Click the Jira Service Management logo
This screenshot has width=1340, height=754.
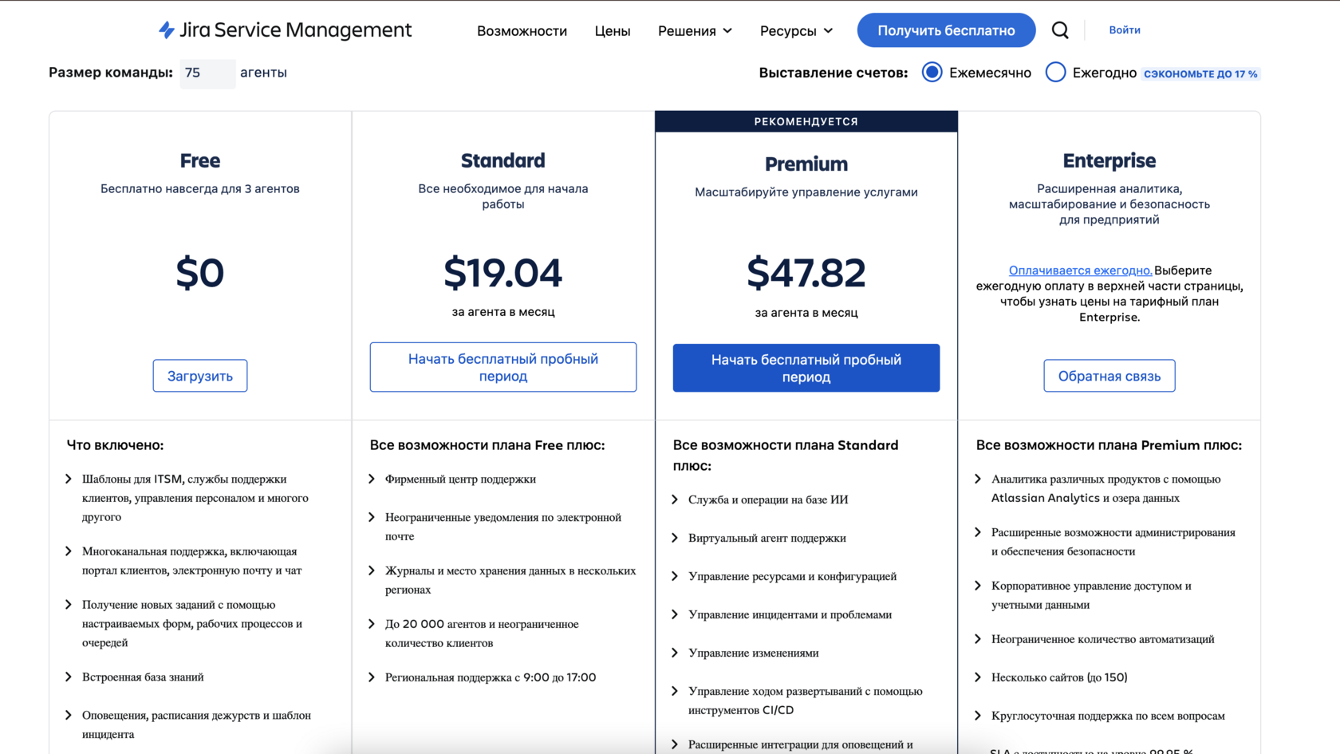285,30
